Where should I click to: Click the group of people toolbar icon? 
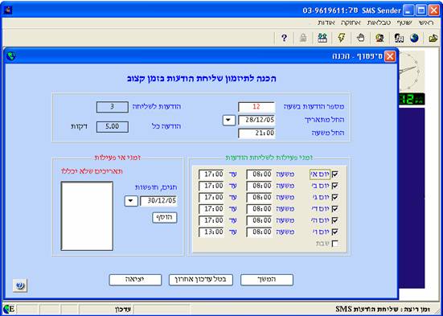(322, 38)
